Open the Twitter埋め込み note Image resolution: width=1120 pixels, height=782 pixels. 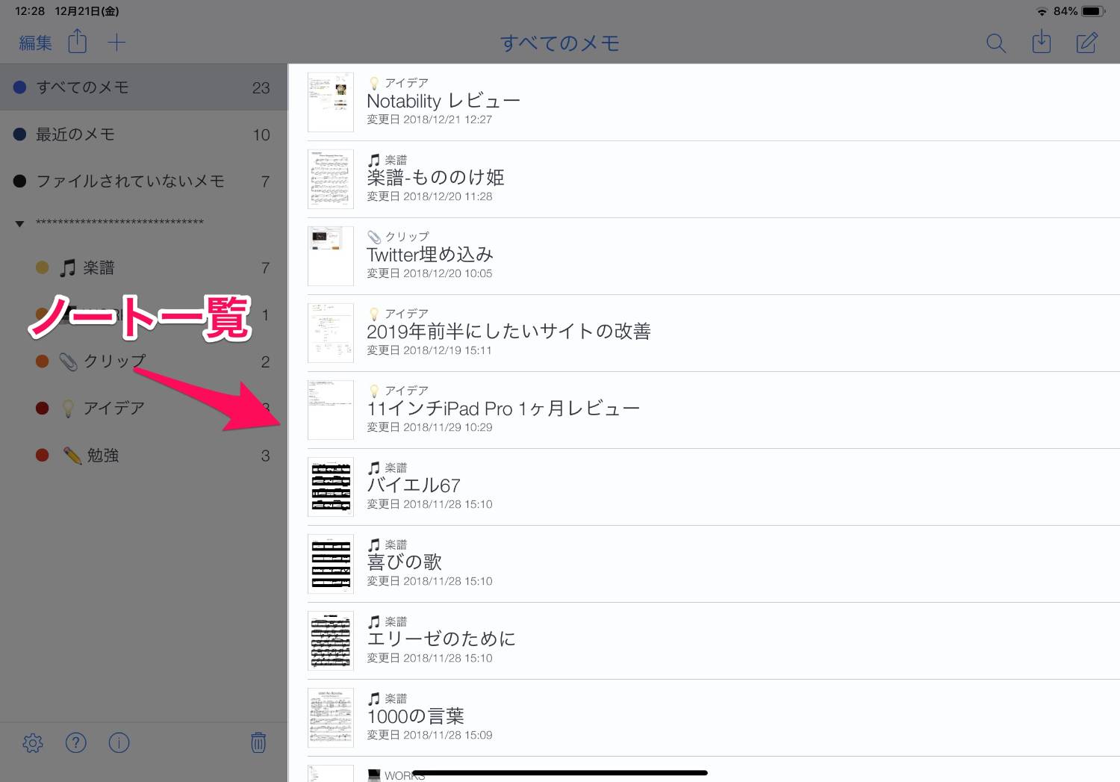click(704, 256)
